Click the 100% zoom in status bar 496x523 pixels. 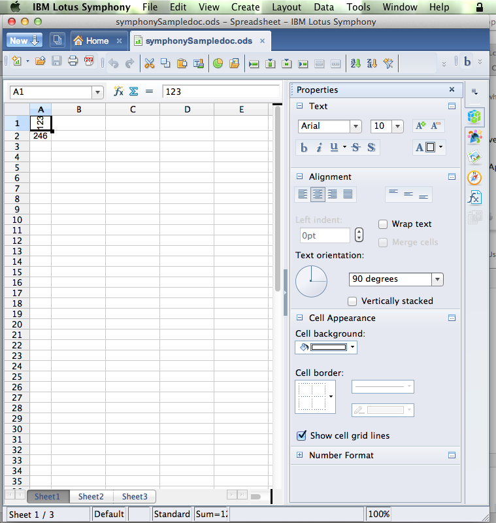[378, 514]
